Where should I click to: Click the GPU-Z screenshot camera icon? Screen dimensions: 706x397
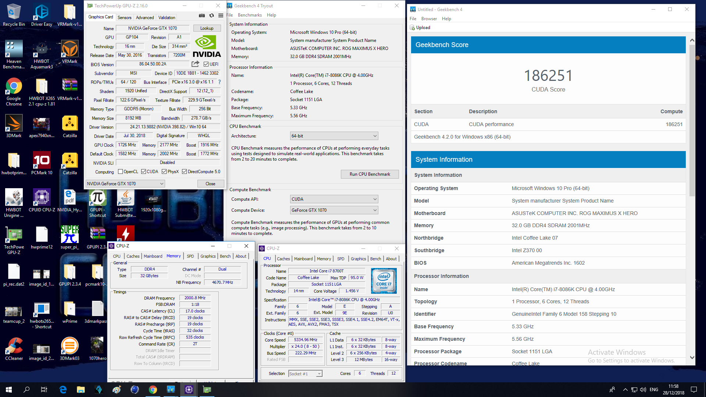(x=202, y=15)
